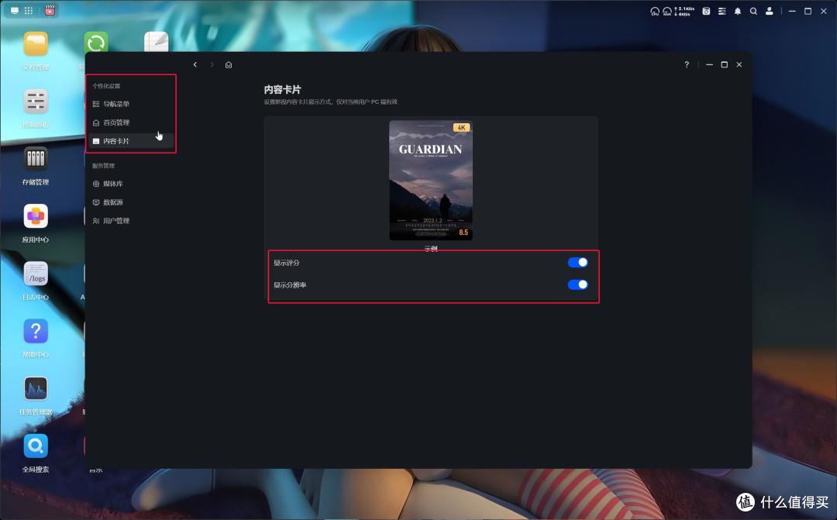Click the CPU gauge in the system tray

click(654, 11)
